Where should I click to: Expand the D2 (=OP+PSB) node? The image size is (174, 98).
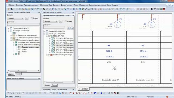49,38
